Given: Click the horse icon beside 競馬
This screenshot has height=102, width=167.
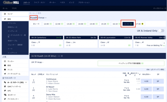Looking at the screenshot, I should 5,19.
